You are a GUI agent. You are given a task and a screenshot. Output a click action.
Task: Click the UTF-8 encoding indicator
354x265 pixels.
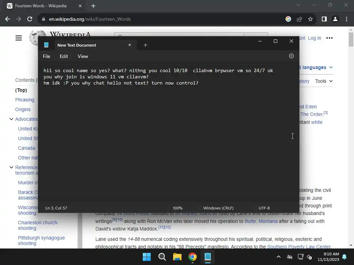click(x=264, y=208)
